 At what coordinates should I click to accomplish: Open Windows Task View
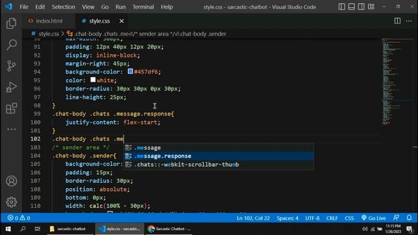click(x=37, y=229)
